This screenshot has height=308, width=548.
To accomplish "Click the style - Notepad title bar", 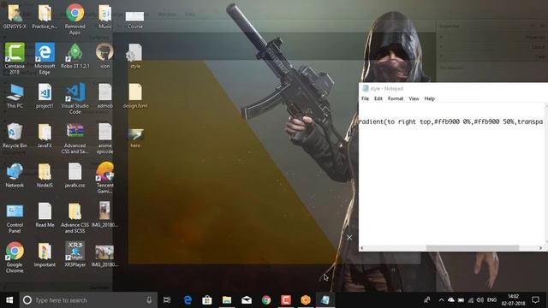I will 453,89.
